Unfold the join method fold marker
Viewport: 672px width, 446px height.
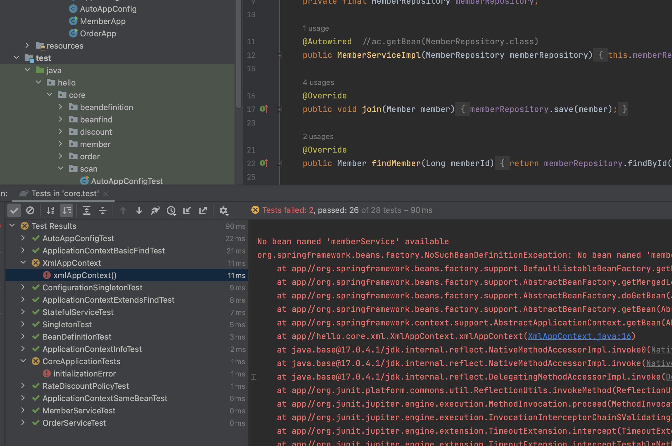pyautogui.click(x=279, y=110)
